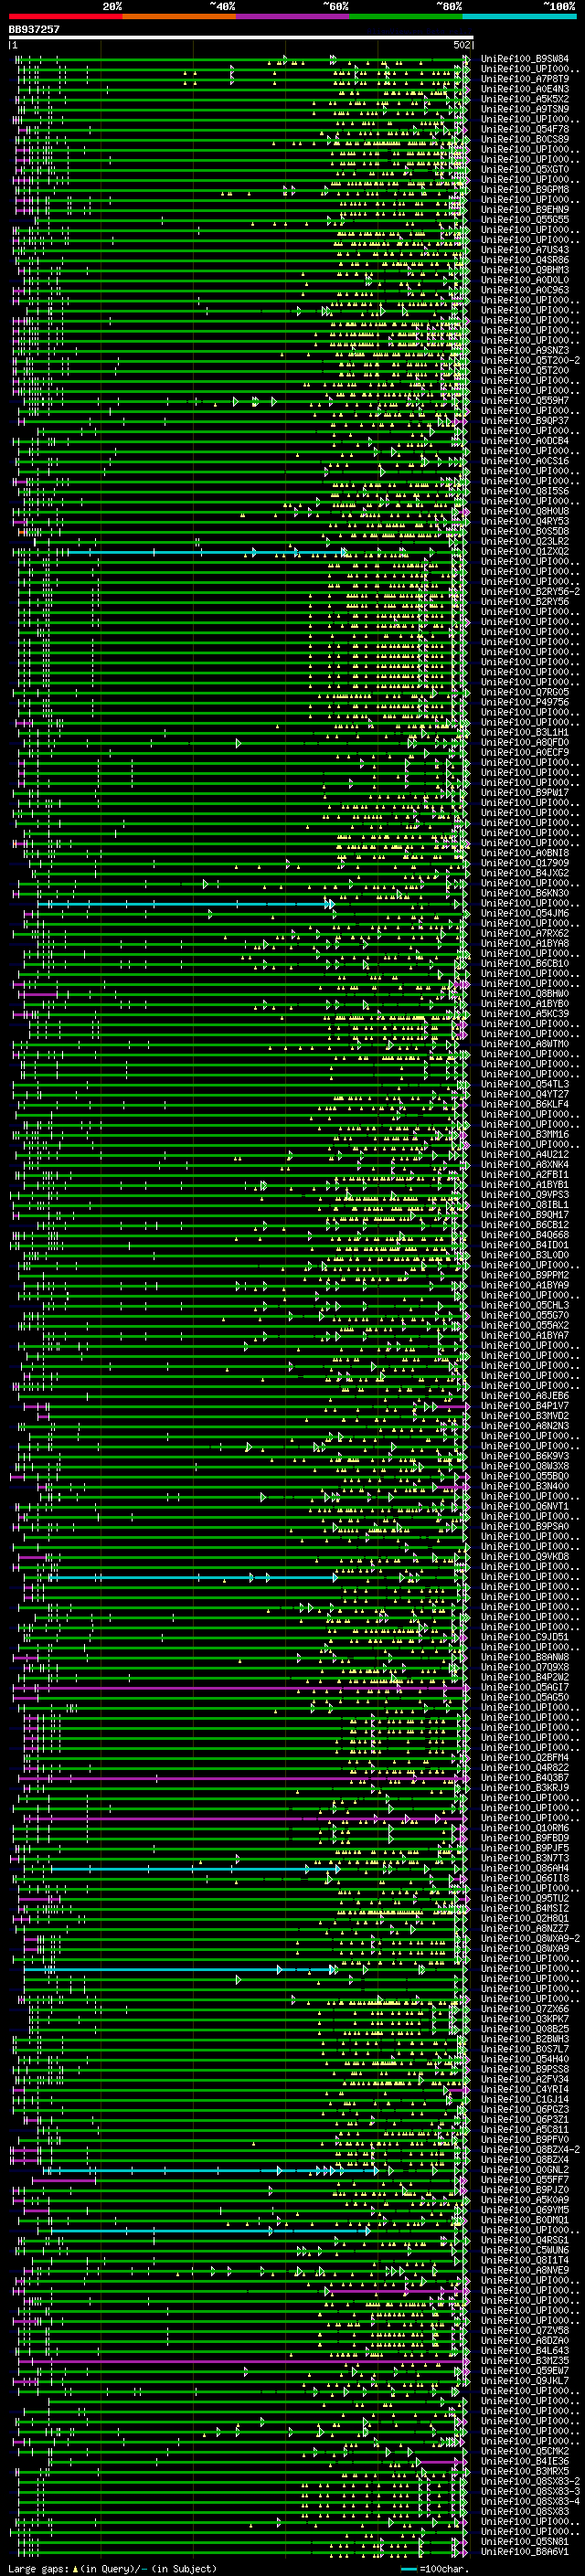Click UniRef100_Q5CHL3 label

coord(525,1305)
